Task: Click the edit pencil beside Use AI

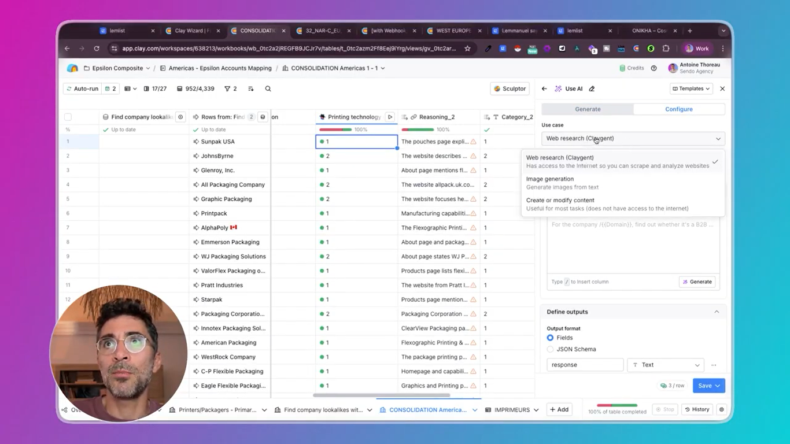Action: [592, 88]
